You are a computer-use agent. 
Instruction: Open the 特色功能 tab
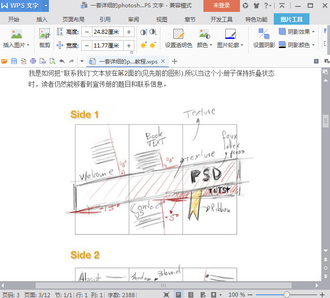pyautogui.click(x=256, y=19)
